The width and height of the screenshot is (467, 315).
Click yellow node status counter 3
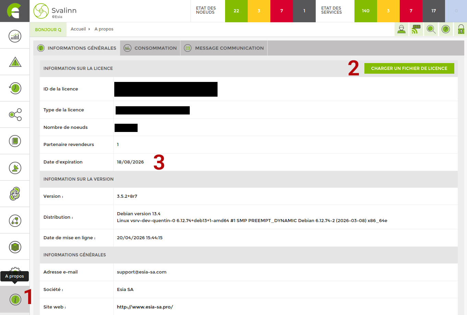(x=259, y=11)
